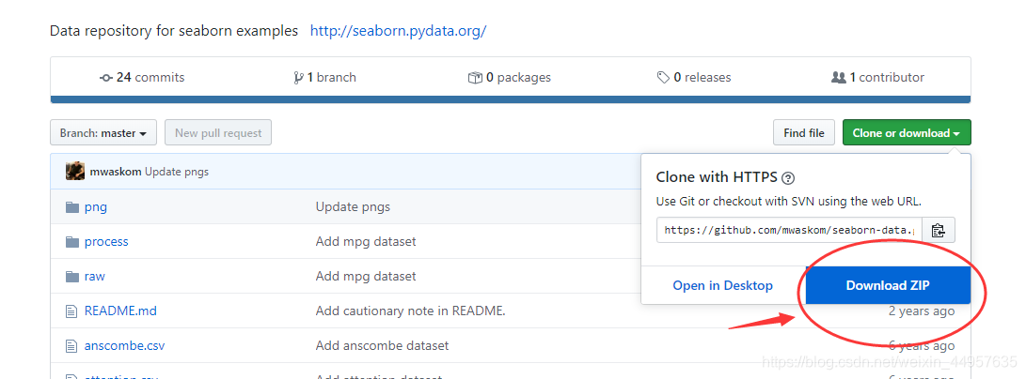Open the 0 packages tab
1026x379 pixels.
[510, 78]
